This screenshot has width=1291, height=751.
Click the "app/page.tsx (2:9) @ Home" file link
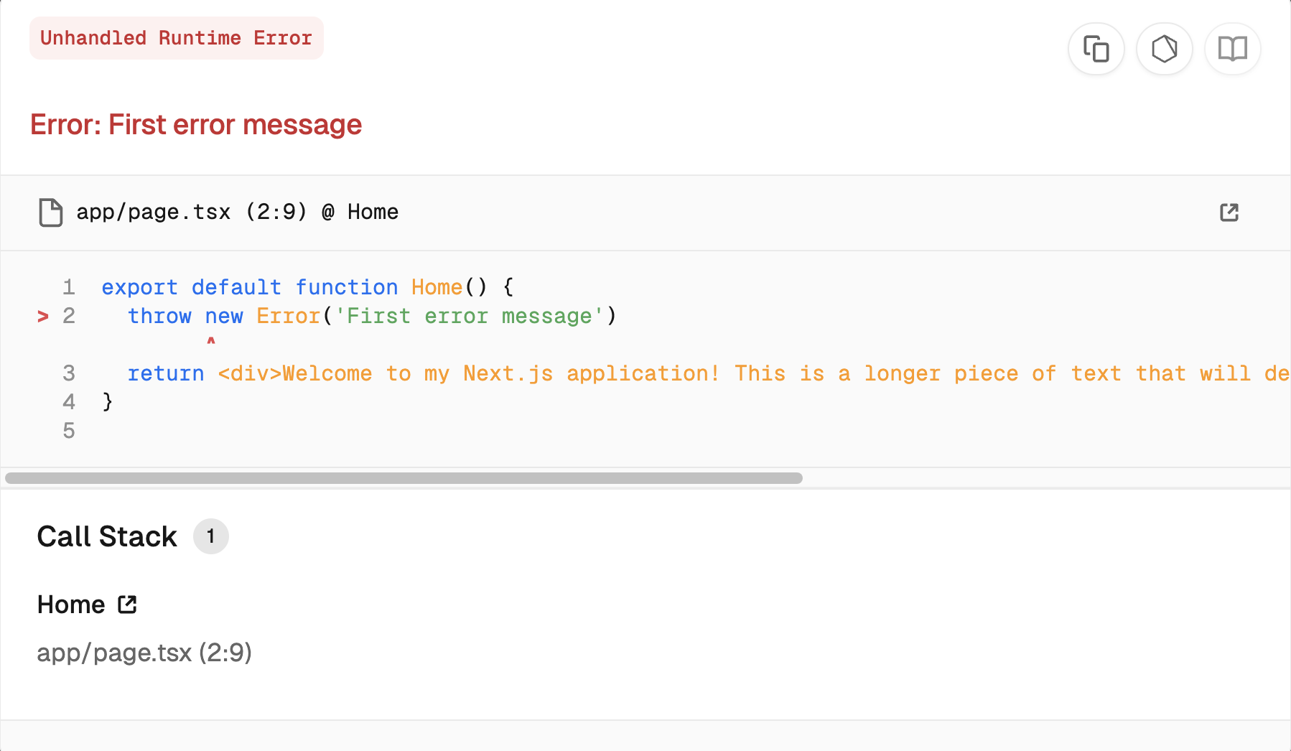(x=237, y=213)
